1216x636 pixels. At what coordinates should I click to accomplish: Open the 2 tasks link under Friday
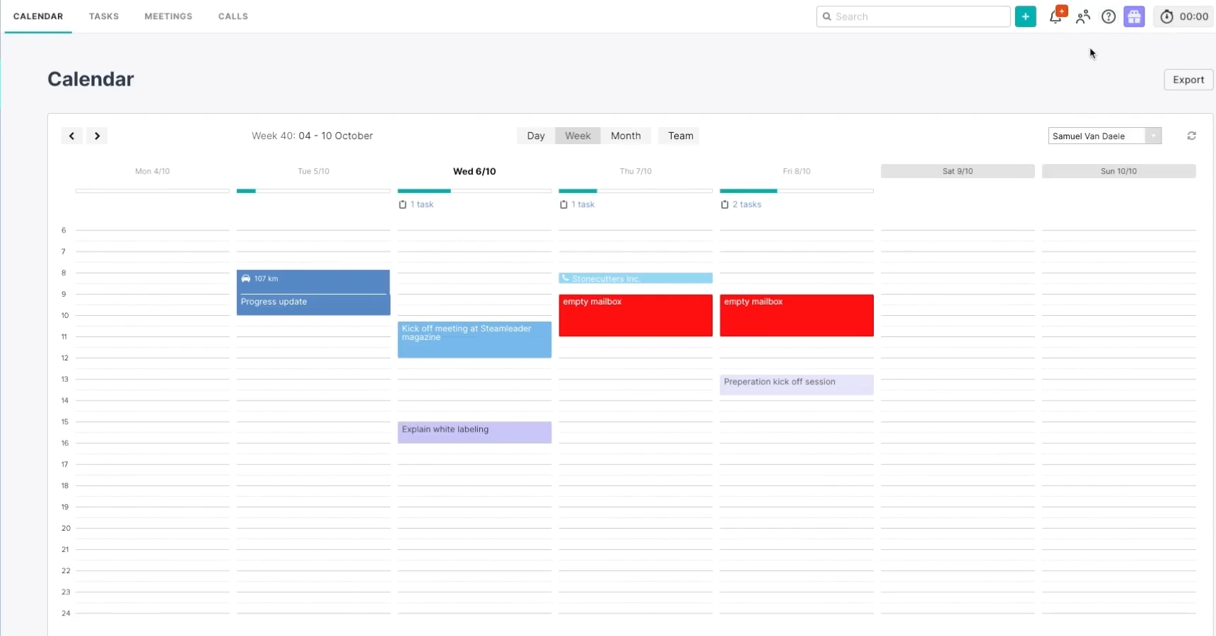[742, 204]
